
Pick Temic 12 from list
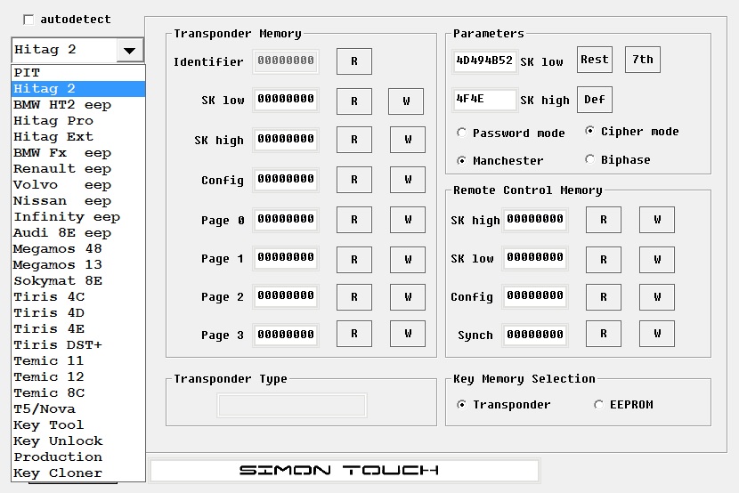tap(78, 377)
